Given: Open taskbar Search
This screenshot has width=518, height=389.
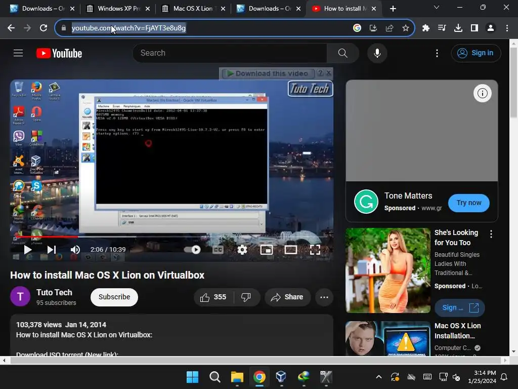Looking at the screenshot, I should tap(214, 377).
